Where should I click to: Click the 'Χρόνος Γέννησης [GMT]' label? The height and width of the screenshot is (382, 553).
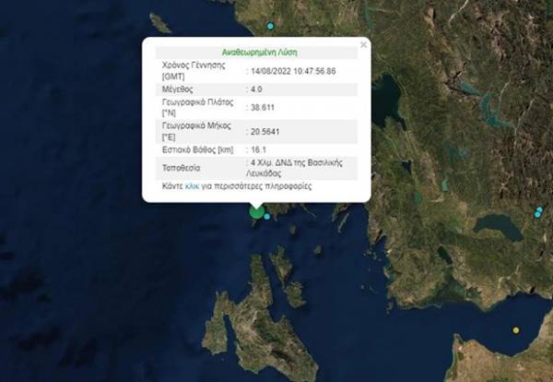tap(194, 71)
